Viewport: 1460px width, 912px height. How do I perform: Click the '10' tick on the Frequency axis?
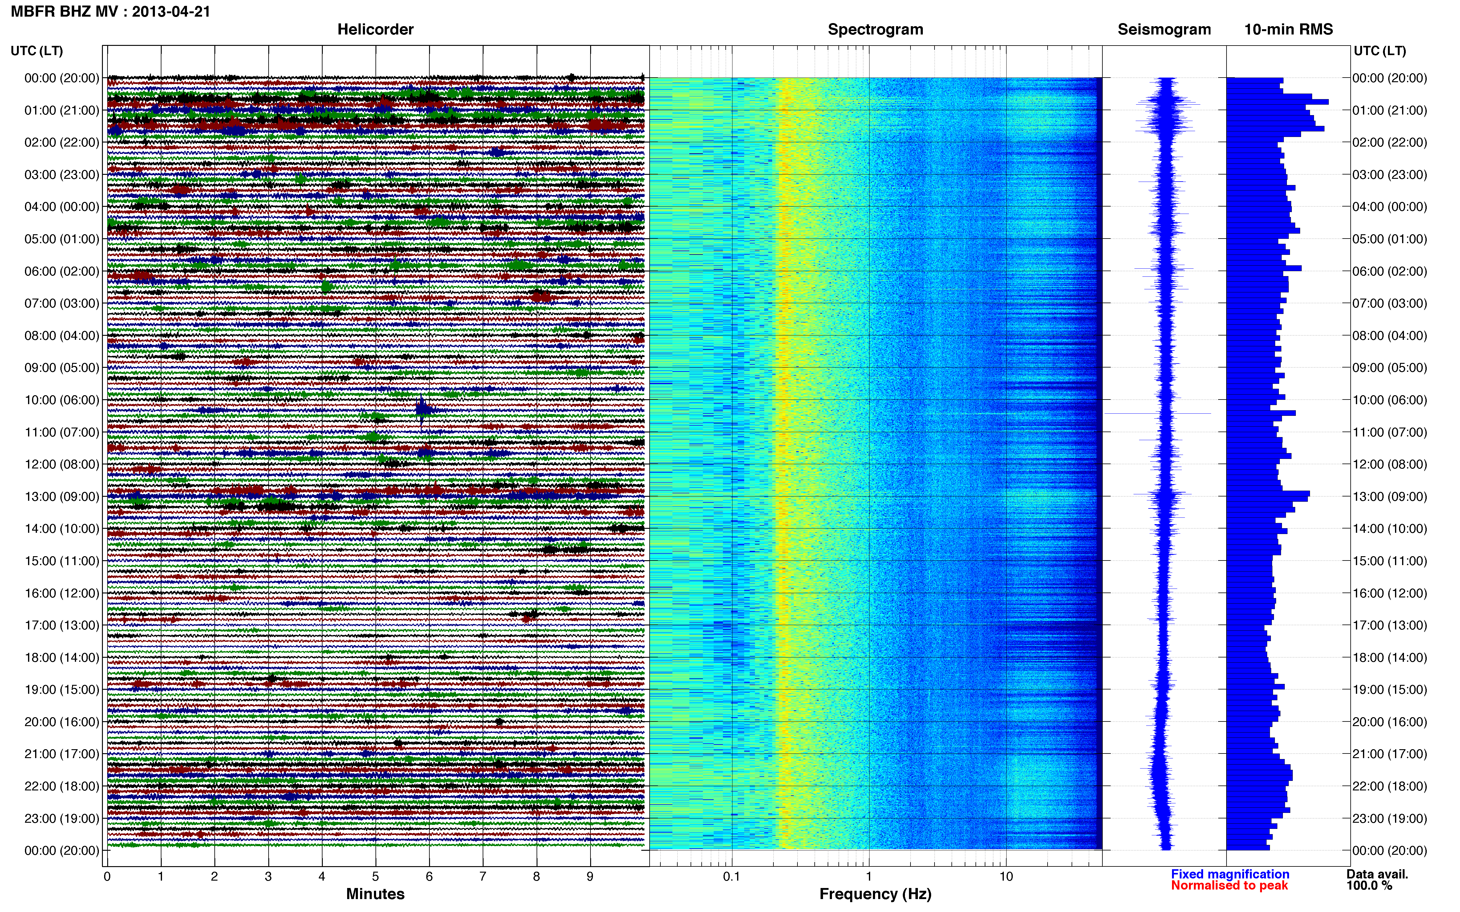tap(1006, 877)
